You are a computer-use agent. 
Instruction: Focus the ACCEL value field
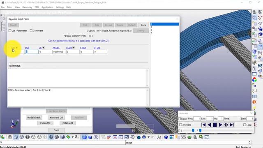click(59, 52)
